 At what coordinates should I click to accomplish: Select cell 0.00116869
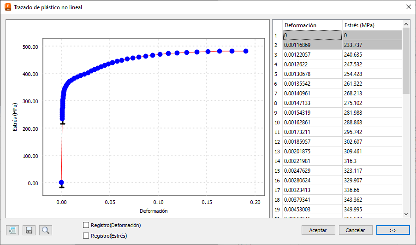pos(312,45)
